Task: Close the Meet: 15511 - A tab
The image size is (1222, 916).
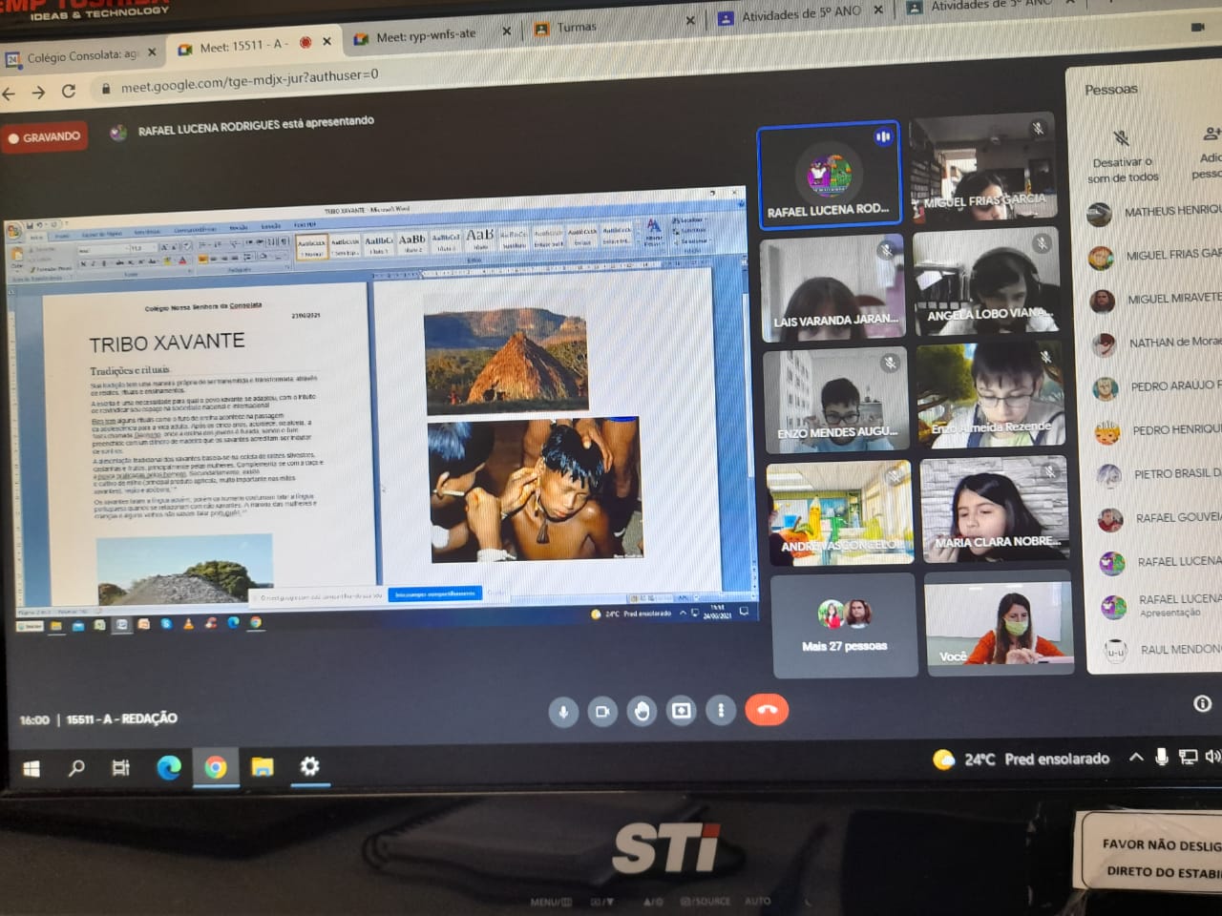Action: click(327, 41)
